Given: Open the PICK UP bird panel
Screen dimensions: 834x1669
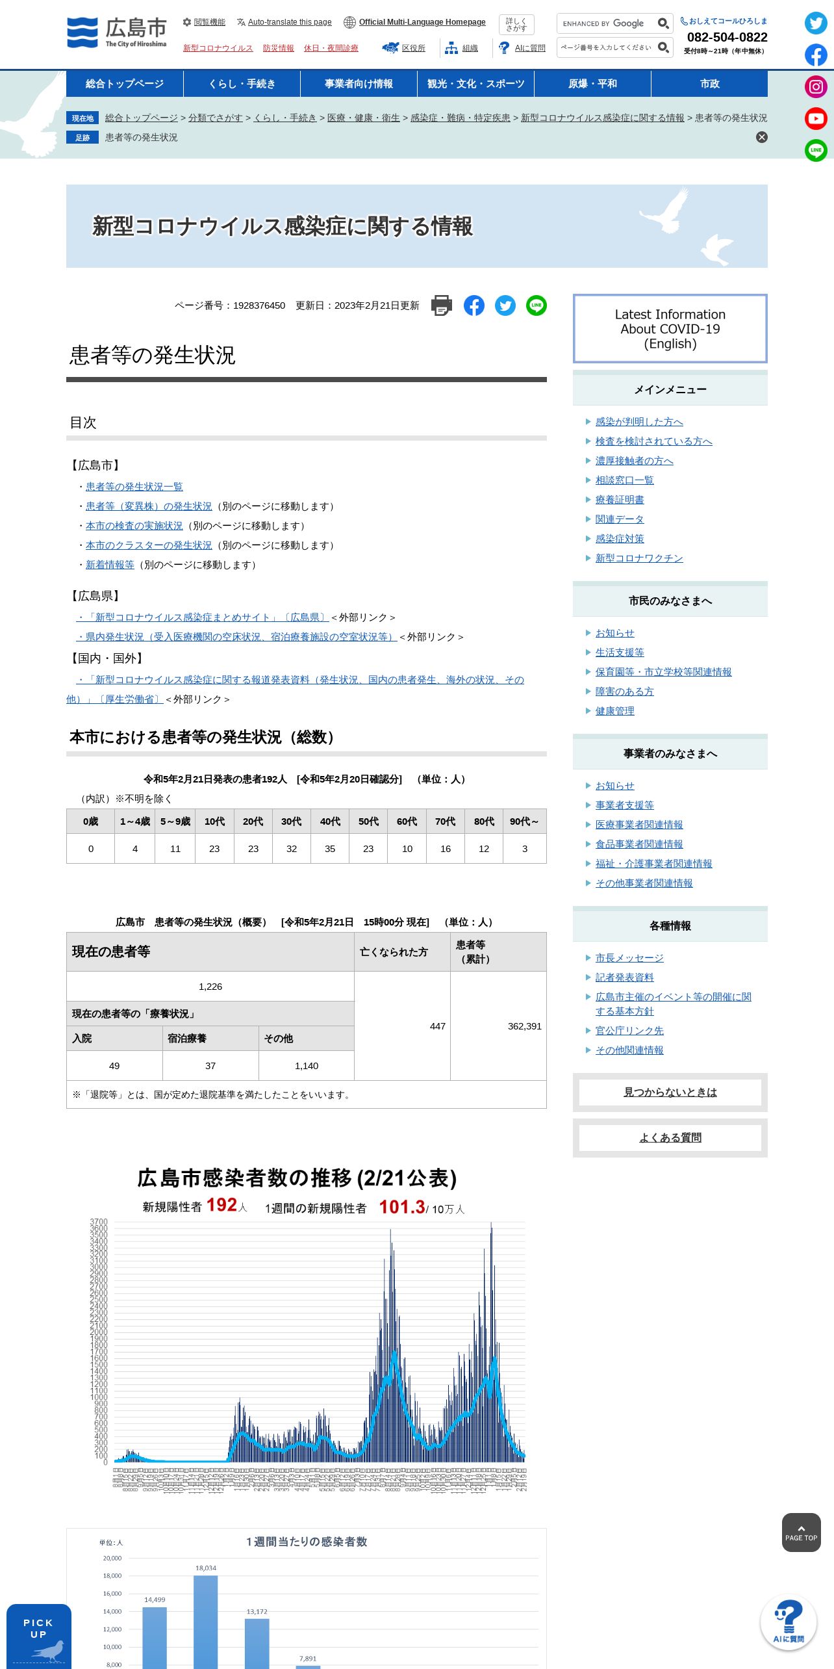Looking at the screenshot, I should [39, 1637].
